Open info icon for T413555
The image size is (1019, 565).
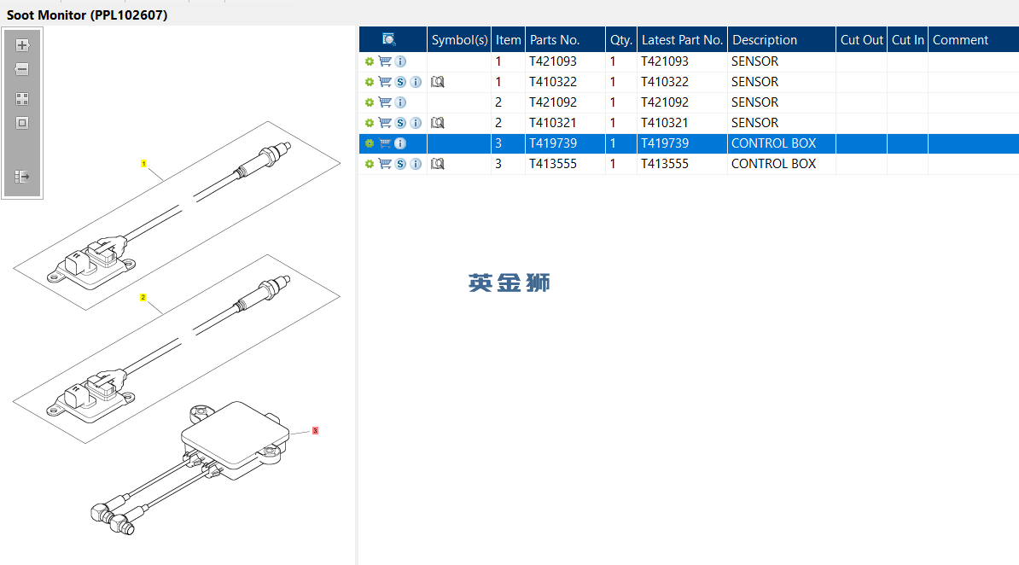(x=416, y=164)
